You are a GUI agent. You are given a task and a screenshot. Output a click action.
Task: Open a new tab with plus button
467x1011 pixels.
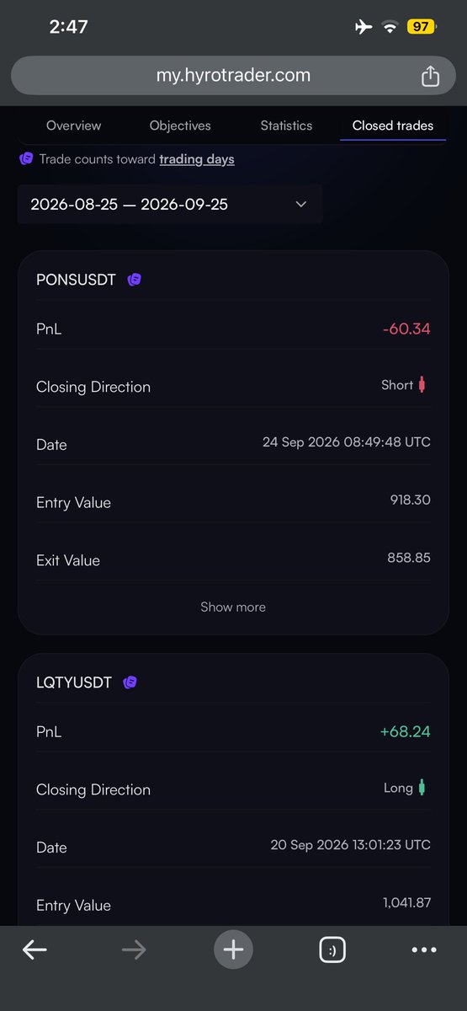coord(233,950)
